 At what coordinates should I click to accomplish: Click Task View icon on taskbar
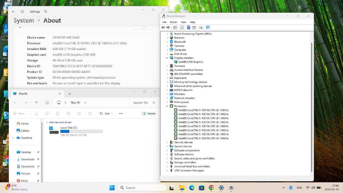coord(172,188)
